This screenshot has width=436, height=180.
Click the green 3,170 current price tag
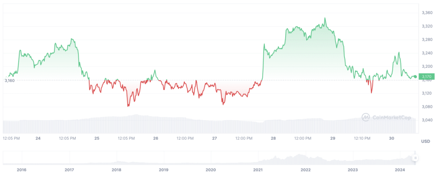[426, 77]
